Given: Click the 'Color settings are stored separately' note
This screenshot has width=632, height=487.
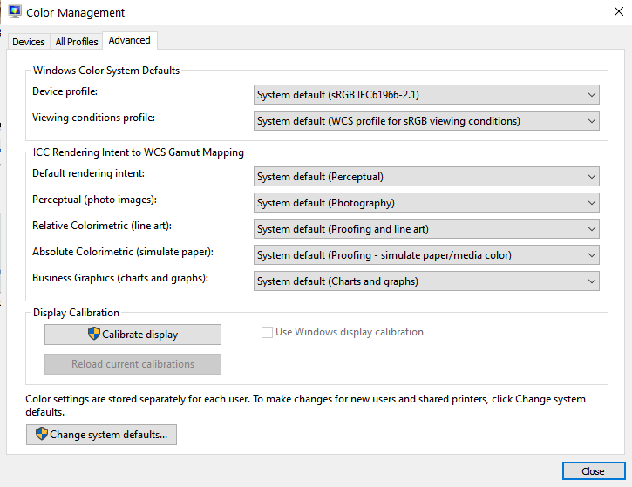Looking at the screenshot, I should coord(305,405).
